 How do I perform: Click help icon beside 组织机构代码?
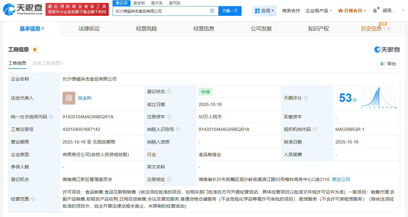click(315, 129)
